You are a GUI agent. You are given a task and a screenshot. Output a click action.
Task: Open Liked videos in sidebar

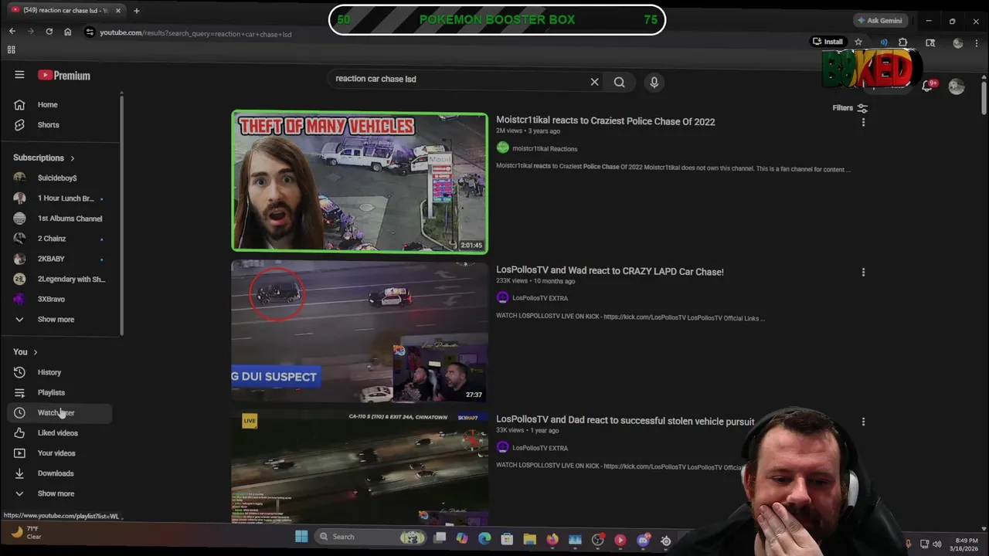tap(60, 432)
